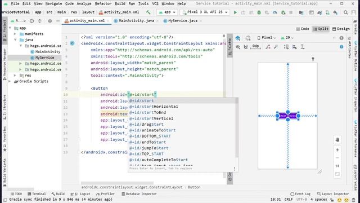Start the Debug app bug icon

pos(259,12)
